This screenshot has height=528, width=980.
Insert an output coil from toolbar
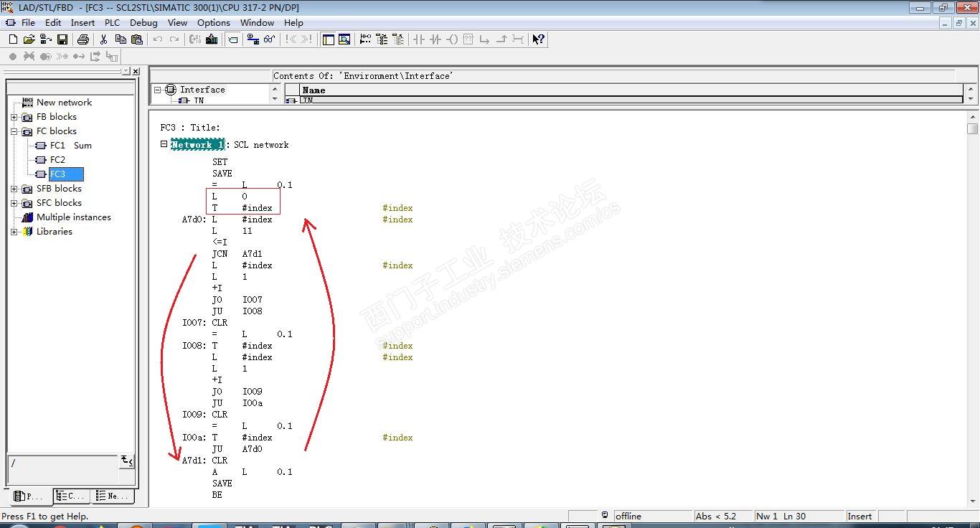(x=452, y=39)
